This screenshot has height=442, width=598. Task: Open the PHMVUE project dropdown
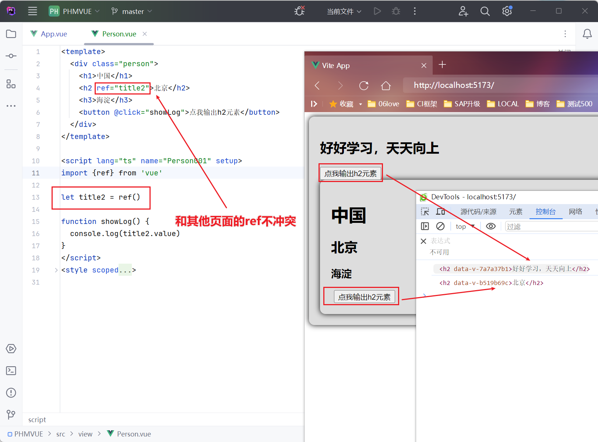pos(74,11)
